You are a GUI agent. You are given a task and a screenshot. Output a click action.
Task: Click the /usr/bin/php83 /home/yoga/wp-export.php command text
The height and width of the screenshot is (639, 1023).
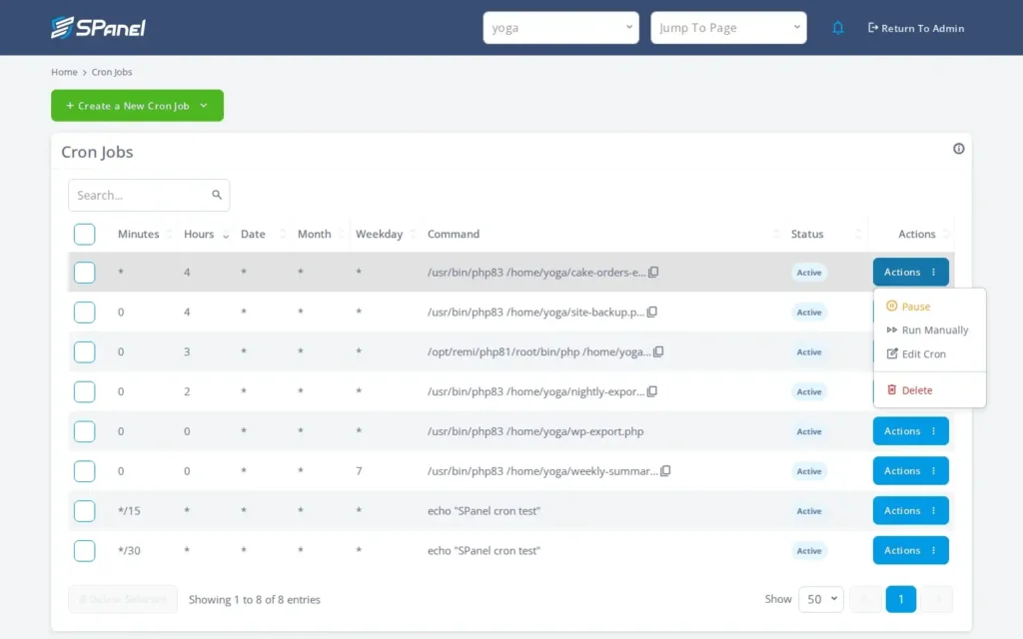(535, 431)
